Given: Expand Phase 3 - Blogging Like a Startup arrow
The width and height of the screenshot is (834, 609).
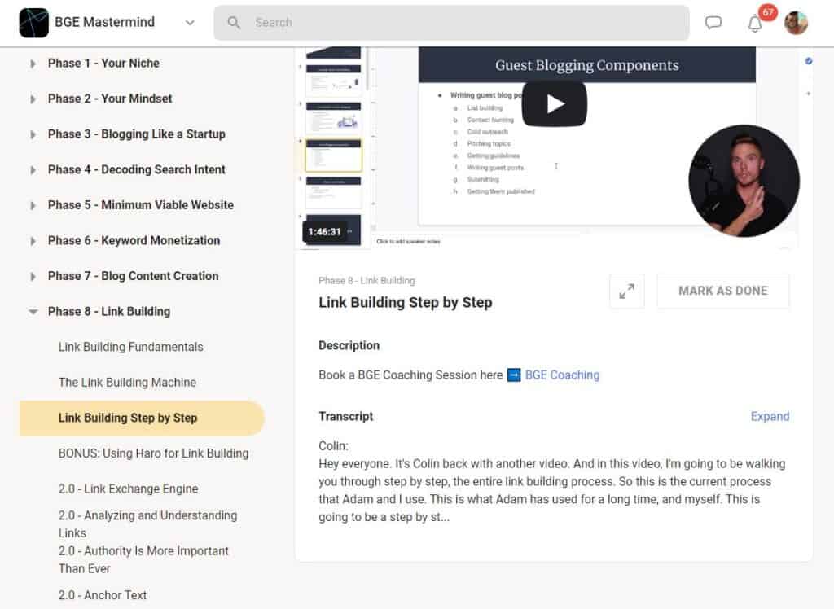Looking at the screenshot, I should coord(33,134).
